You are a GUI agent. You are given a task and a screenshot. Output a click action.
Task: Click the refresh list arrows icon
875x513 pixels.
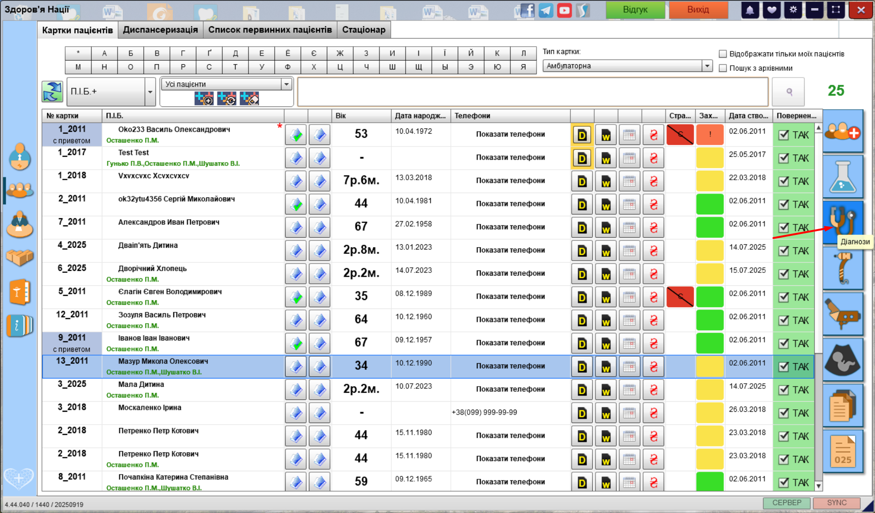tap(52, 91)
